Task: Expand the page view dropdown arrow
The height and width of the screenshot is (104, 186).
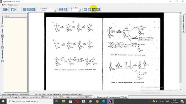Action: (x=15, y=10)
